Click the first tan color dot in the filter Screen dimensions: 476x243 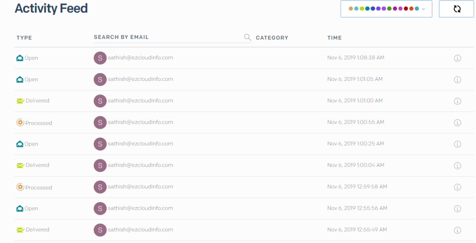(351, 9)
